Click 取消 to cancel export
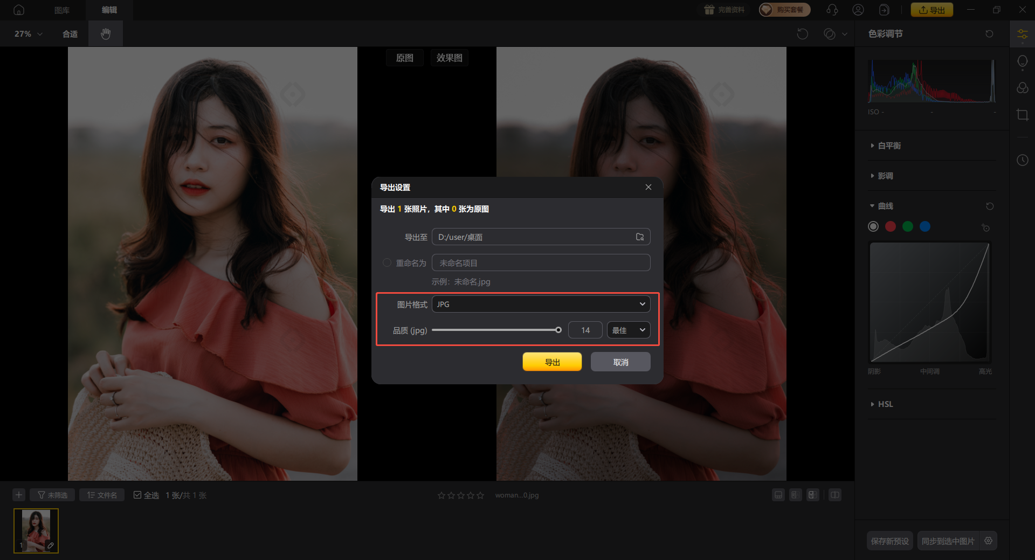Viewport: 1035px width, 560px height. coord(620,362)
